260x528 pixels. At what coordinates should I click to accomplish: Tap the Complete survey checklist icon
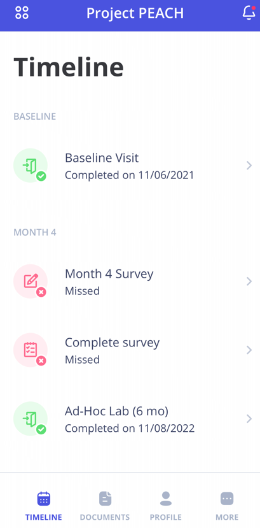click(31, 350)
